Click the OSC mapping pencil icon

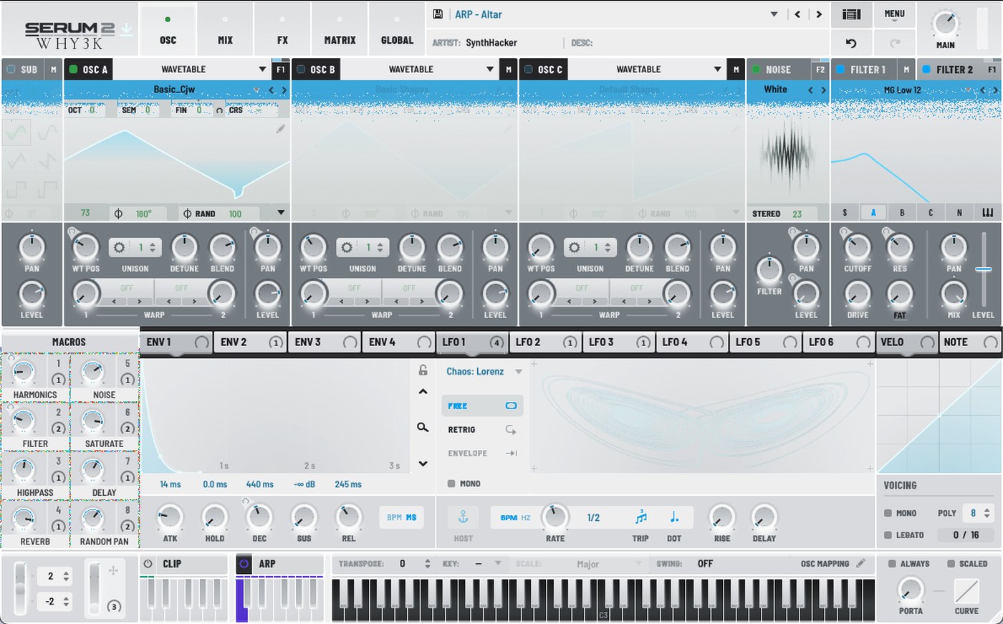[860, 564]
